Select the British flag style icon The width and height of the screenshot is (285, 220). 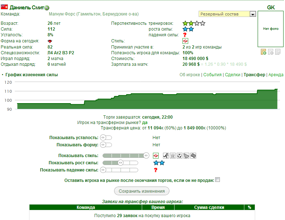pos(193,156)
